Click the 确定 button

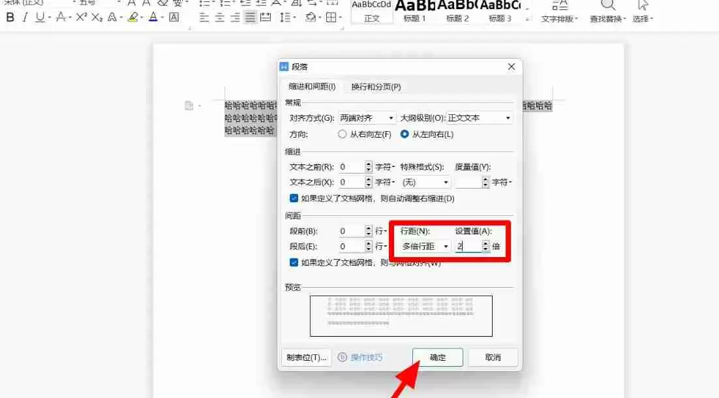click(x=437, y=357)
